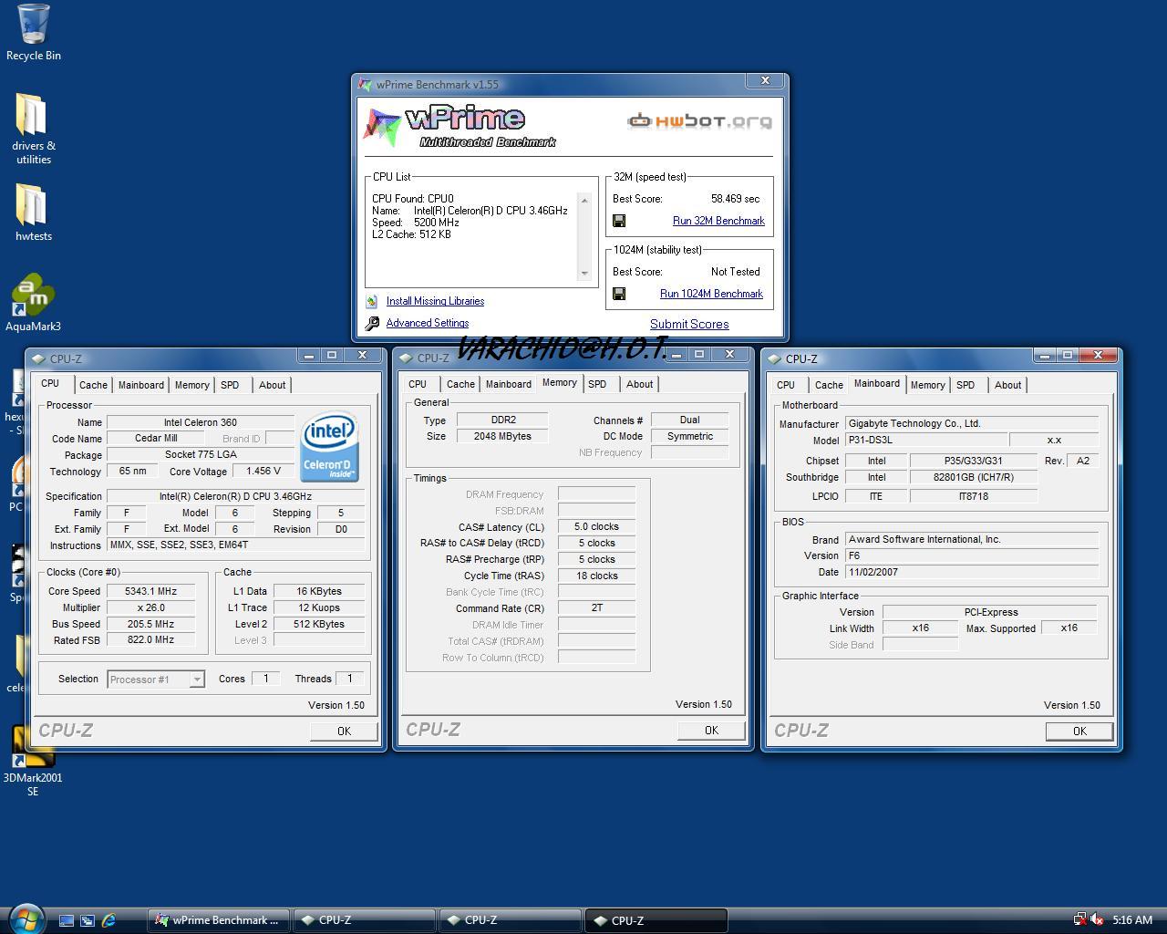The width and height of the screenshot is (1167, 934).
Task: Click the muted volume tray icon
Action: pyautogui.click(x=1097, y=919)
